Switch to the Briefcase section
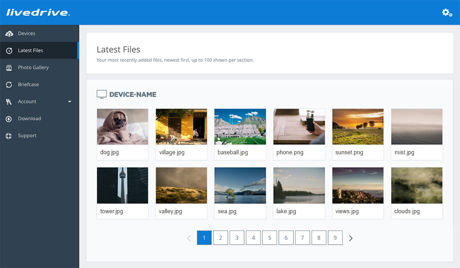This screenshot has height=268, width=460. coord(28,84)
